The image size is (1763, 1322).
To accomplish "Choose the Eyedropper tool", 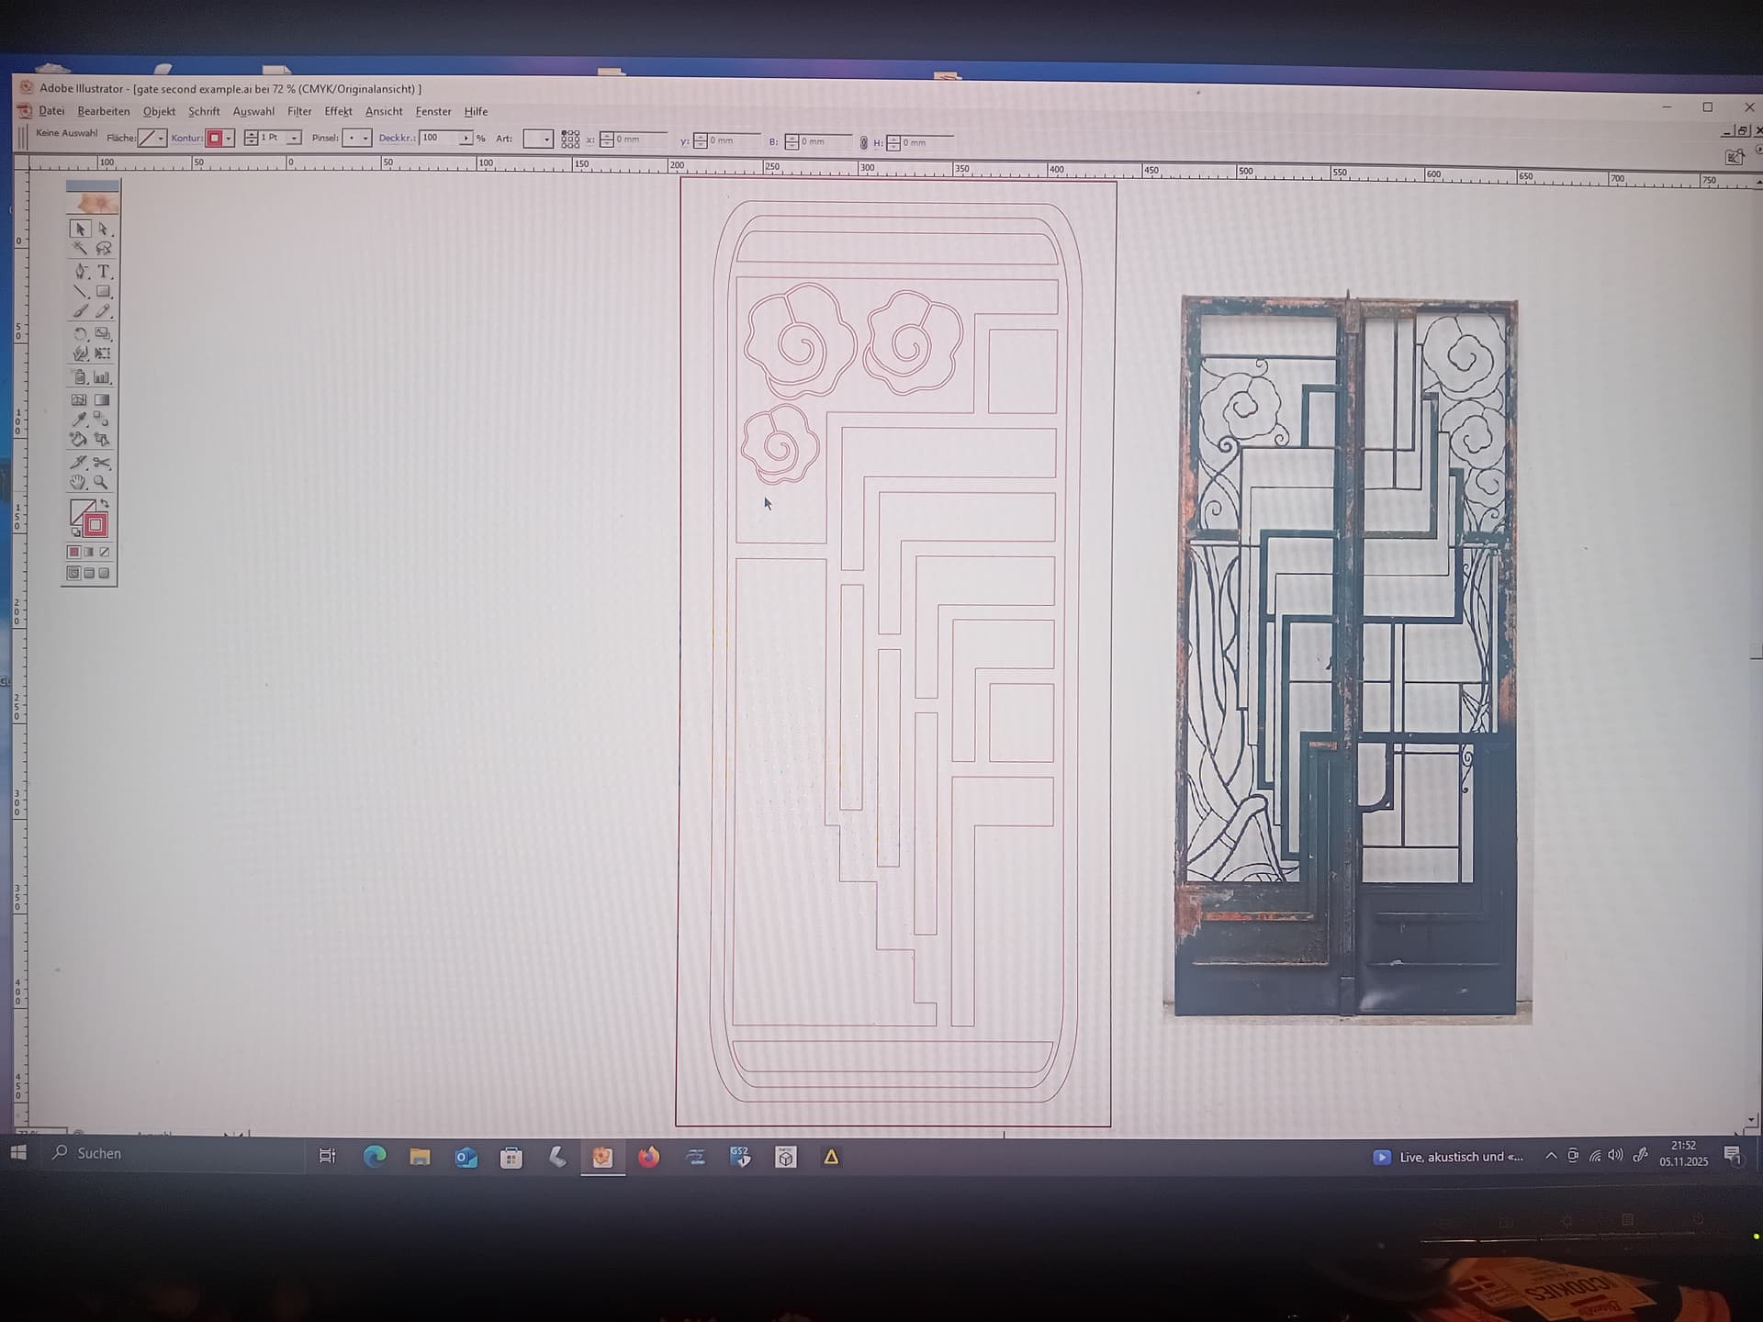I will [x=80, y=420].
